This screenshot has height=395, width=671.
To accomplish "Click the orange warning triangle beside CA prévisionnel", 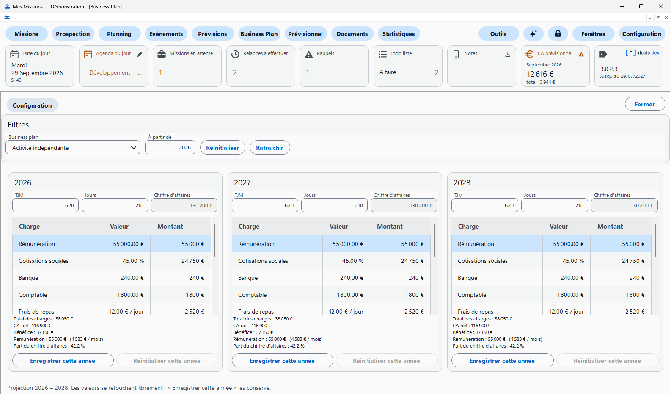I will 581,54.
